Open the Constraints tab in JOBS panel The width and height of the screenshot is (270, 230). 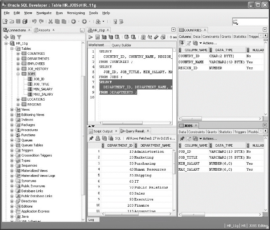pyautogui.click(x=197, y=132)
